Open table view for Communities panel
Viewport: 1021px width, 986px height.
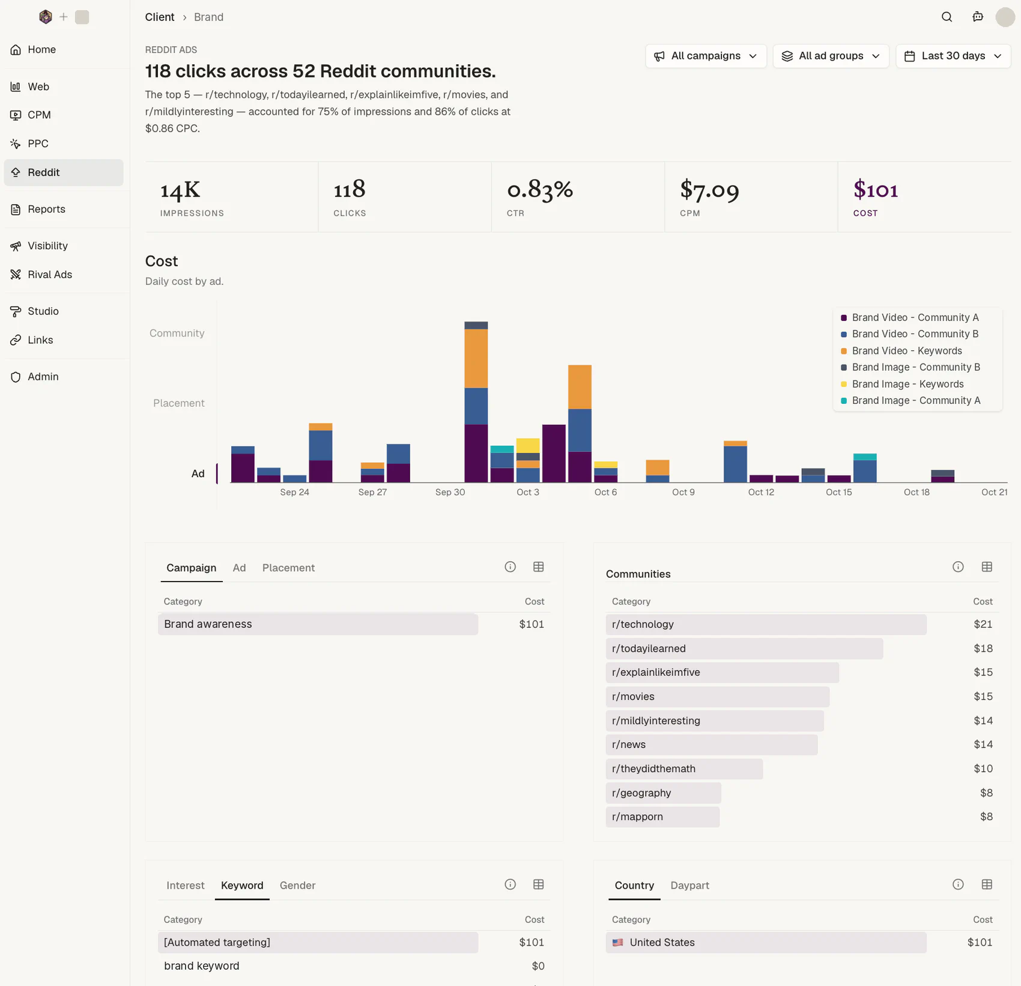click(987, 567)
